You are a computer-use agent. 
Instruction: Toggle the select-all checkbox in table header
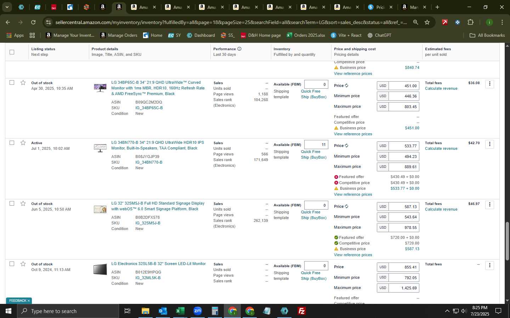(x=12, y=52)
